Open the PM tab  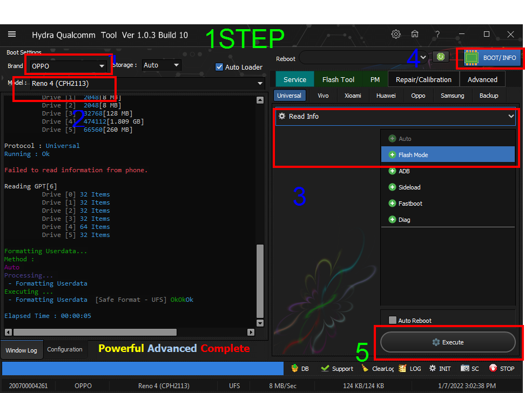(x=375, y=80)
